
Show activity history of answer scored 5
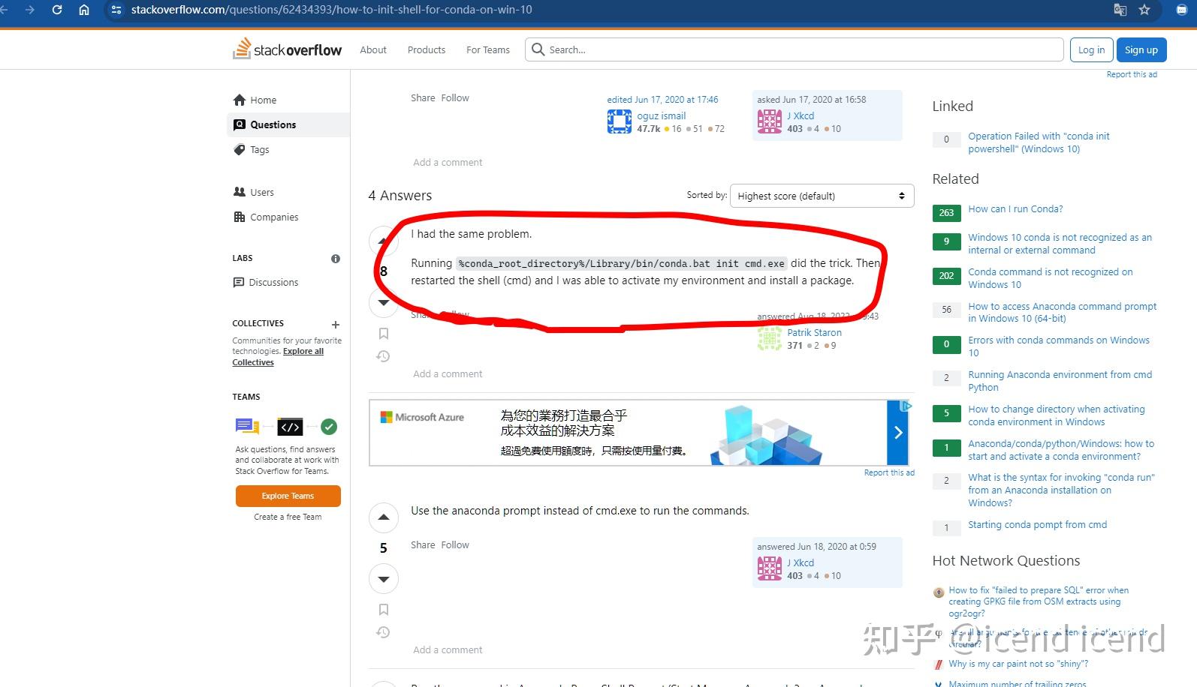(383, 632)
